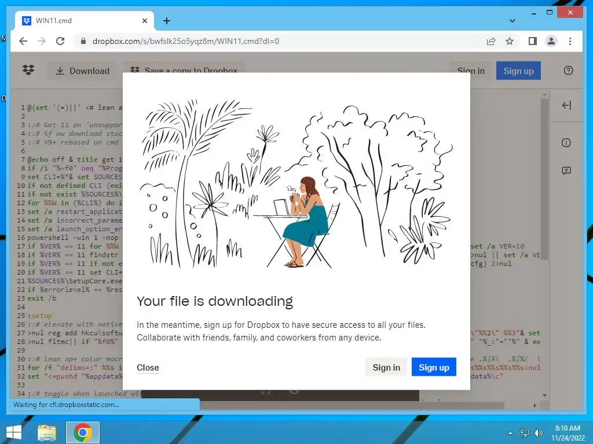Image resolution: width=593 pixels, height=444 pixels.
Task: Select the WIN11.cmd browser tab
Action: click(85, 21)
